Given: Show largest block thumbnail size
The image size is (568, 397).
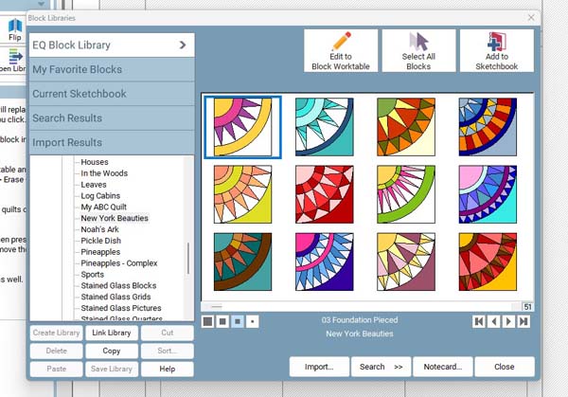Looking at the screenshot, I should pyautogui.click(x=208, y=321).
